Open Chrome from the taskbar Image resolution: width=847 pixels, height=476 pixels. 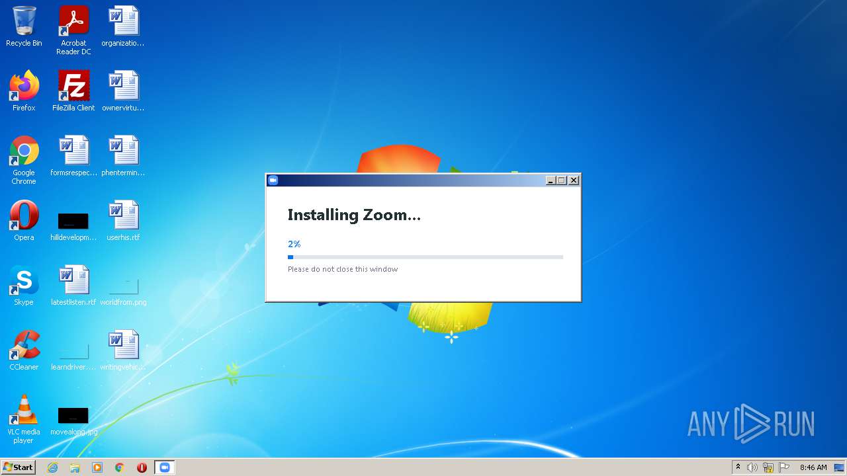[x=120, y=467]
